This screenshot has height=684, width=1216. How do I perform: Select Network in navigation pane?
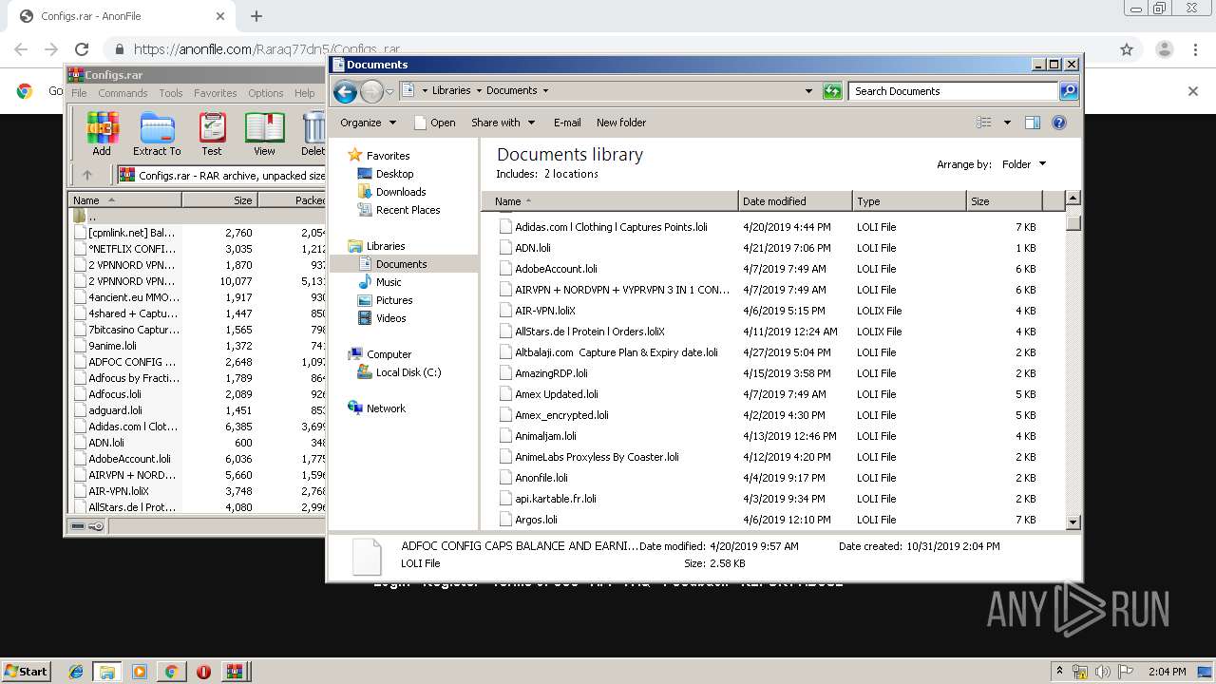(x=386, y=408)
